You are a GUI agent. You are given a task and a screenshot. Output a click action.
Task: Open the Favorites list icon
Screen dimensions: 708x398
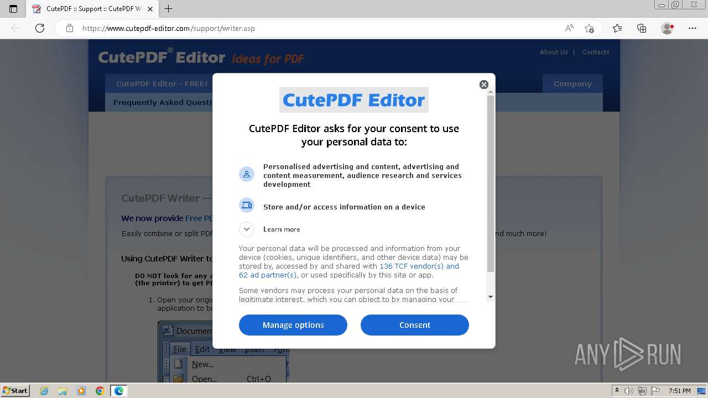pos(617,28)
